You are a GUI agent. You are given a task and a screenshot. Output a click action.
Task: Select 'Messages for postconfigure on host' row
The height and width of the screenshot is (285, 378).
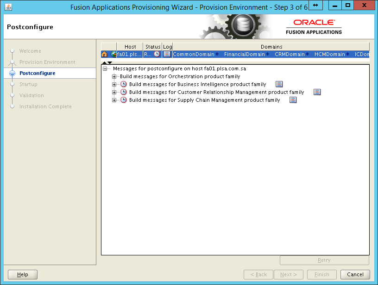tap(179, 68)
